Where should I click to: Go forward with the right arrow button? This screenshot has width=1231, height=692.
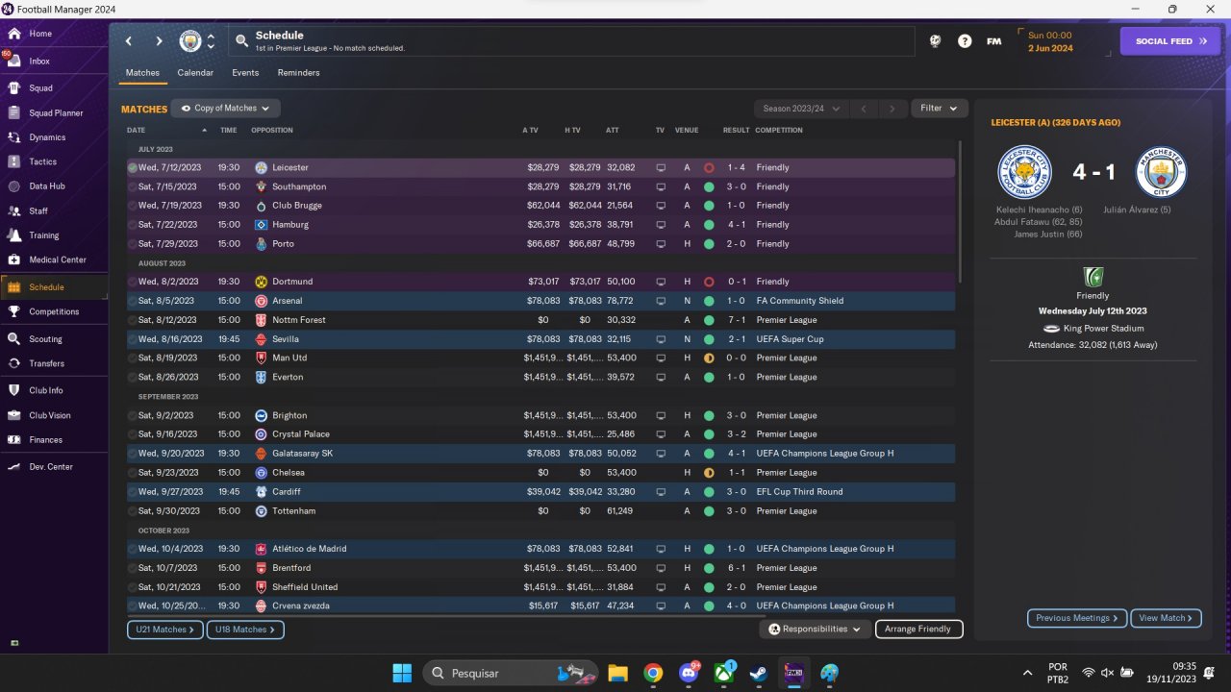point(160,41)
